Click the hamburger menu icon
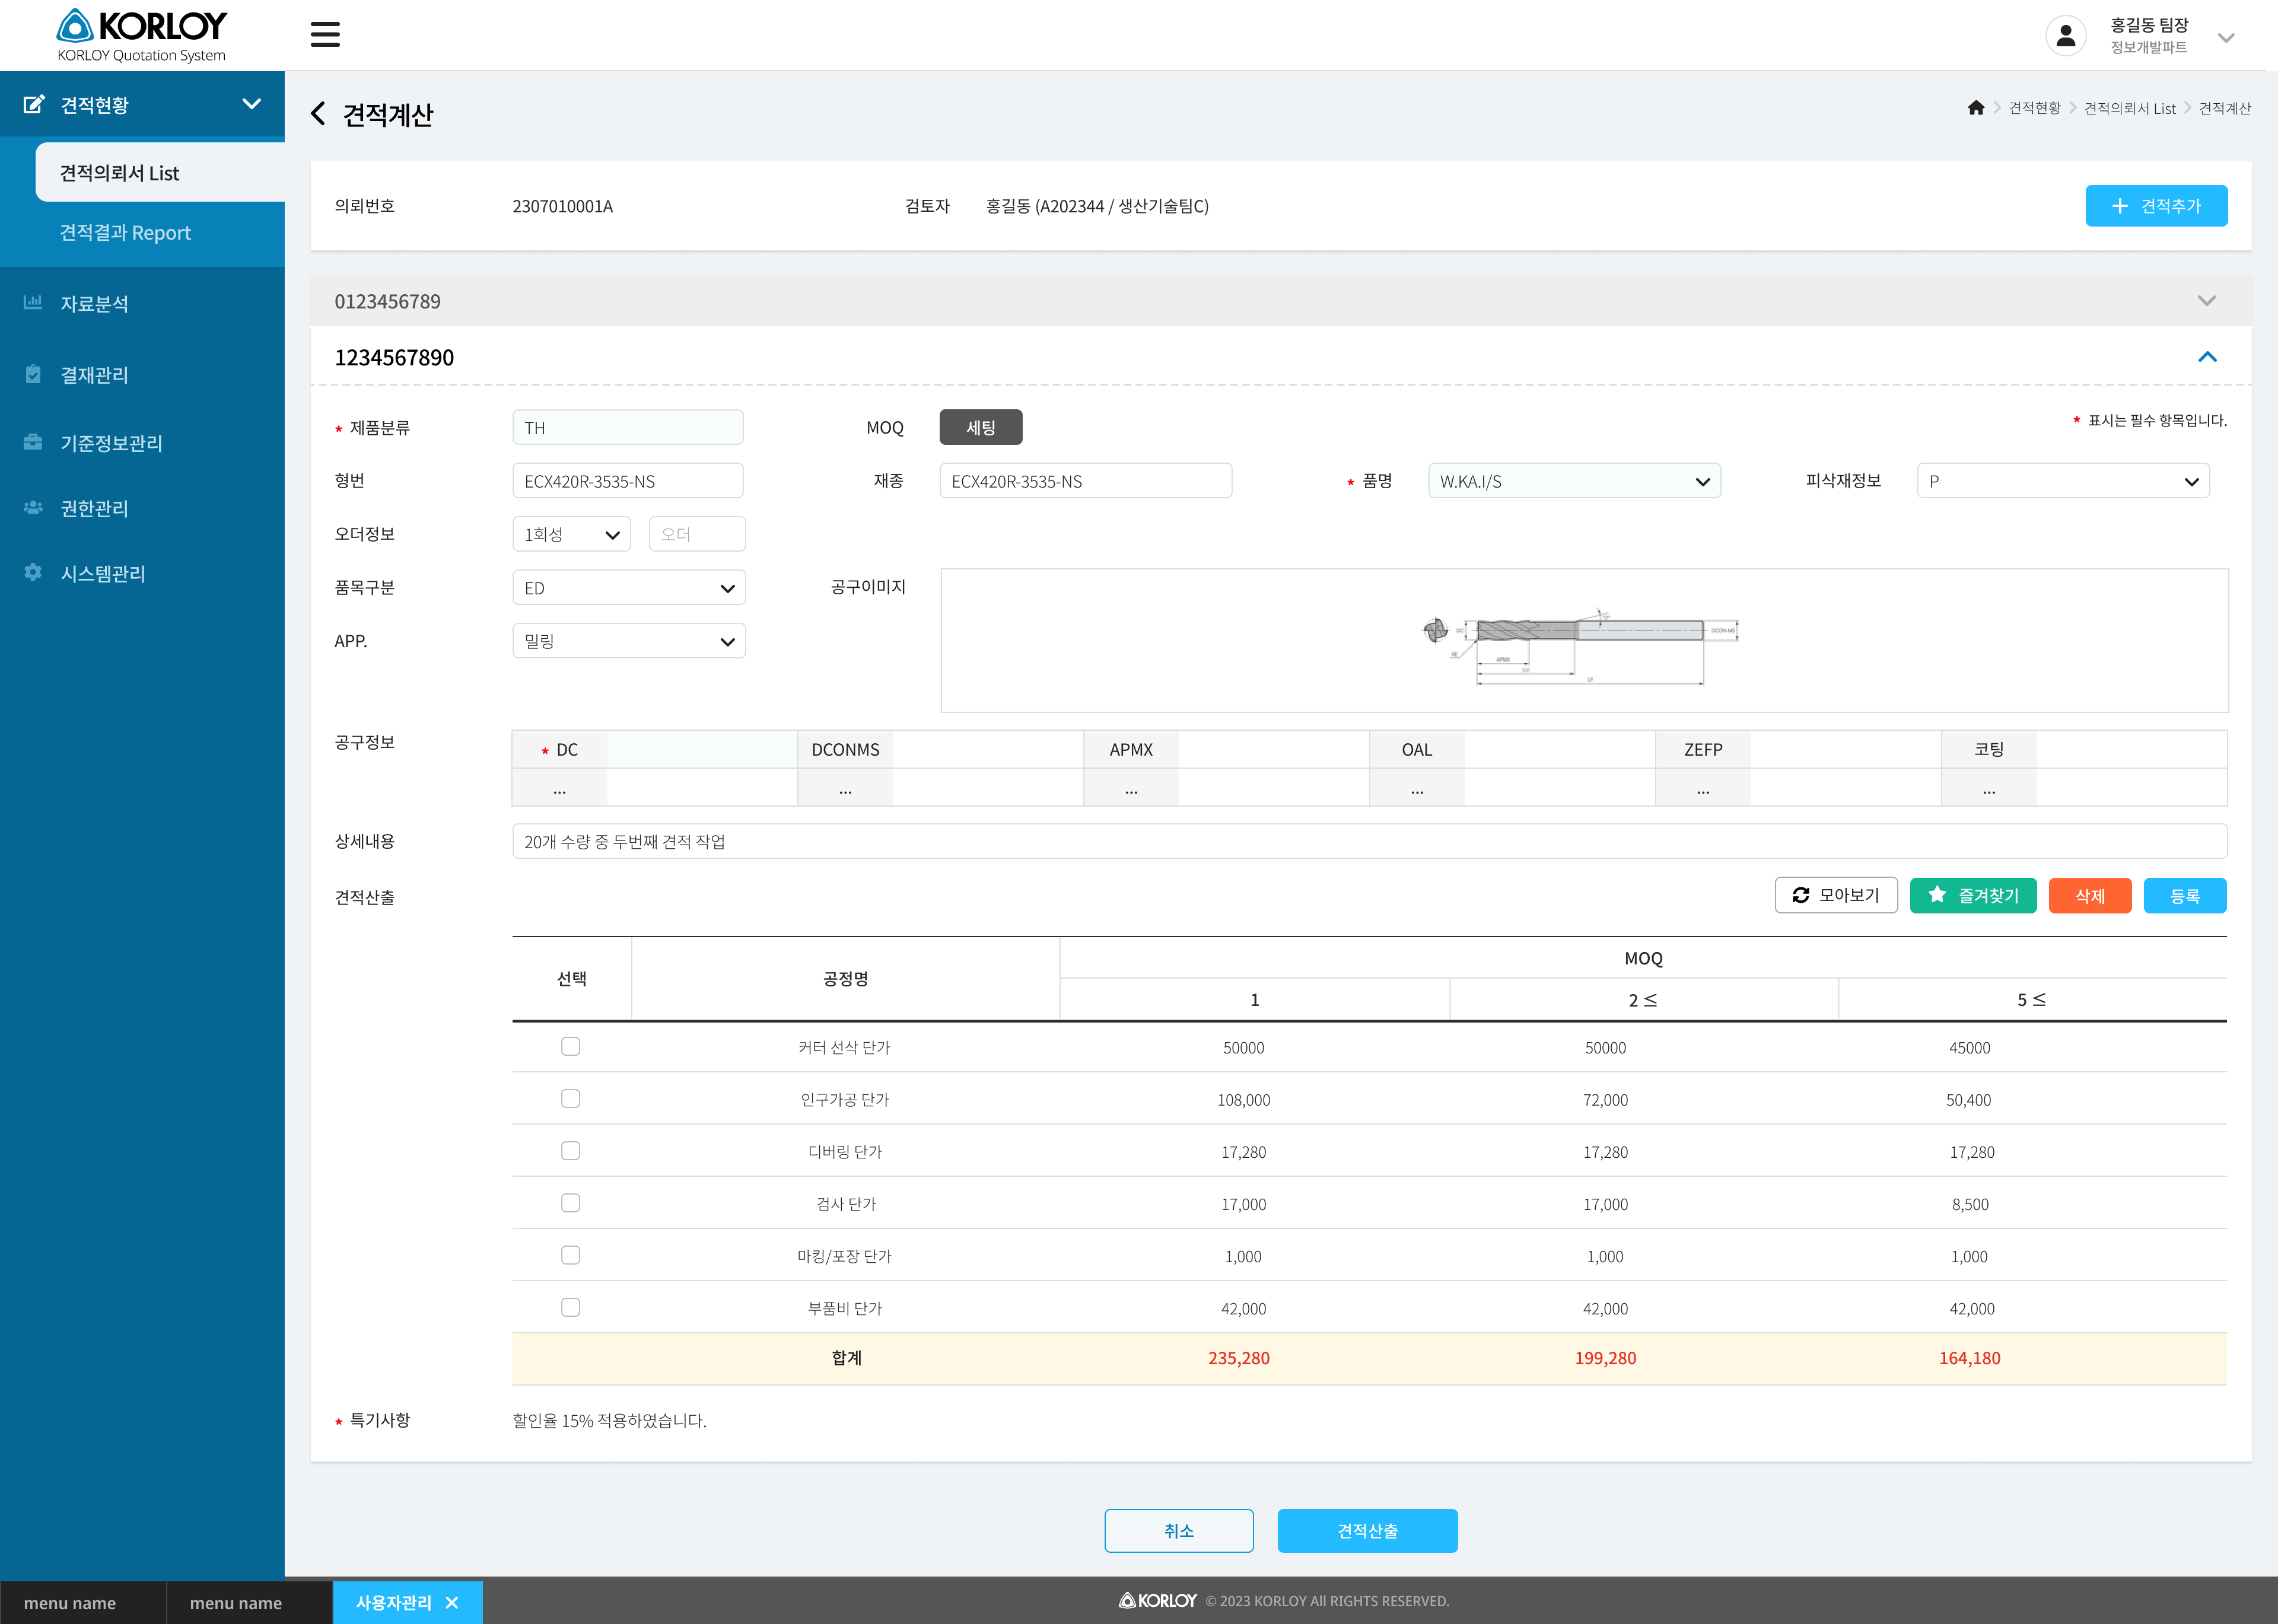Image resolution: width=2278 pixels, height=1624 pixels. coord(325,35)
